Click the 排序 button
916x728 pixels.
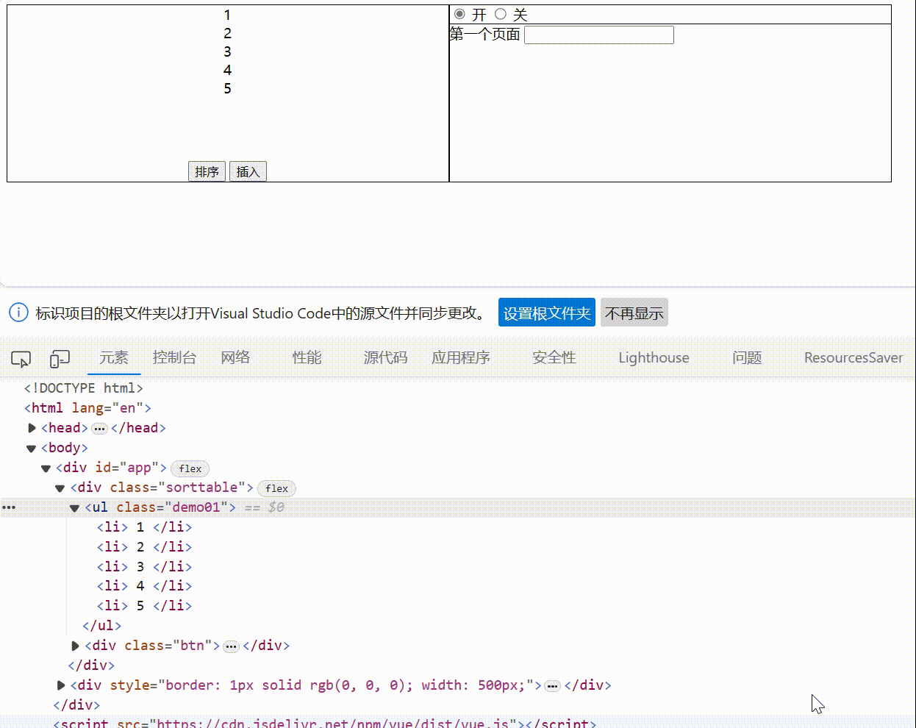point(207,171)
